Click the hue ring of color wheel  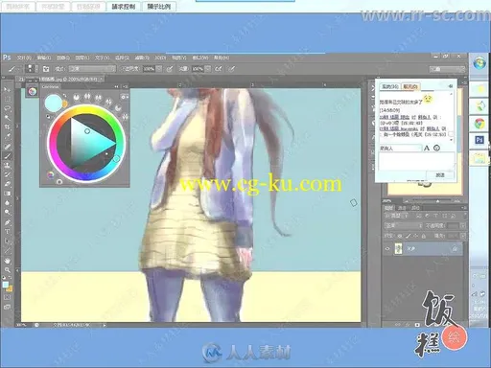pos(86,109)
